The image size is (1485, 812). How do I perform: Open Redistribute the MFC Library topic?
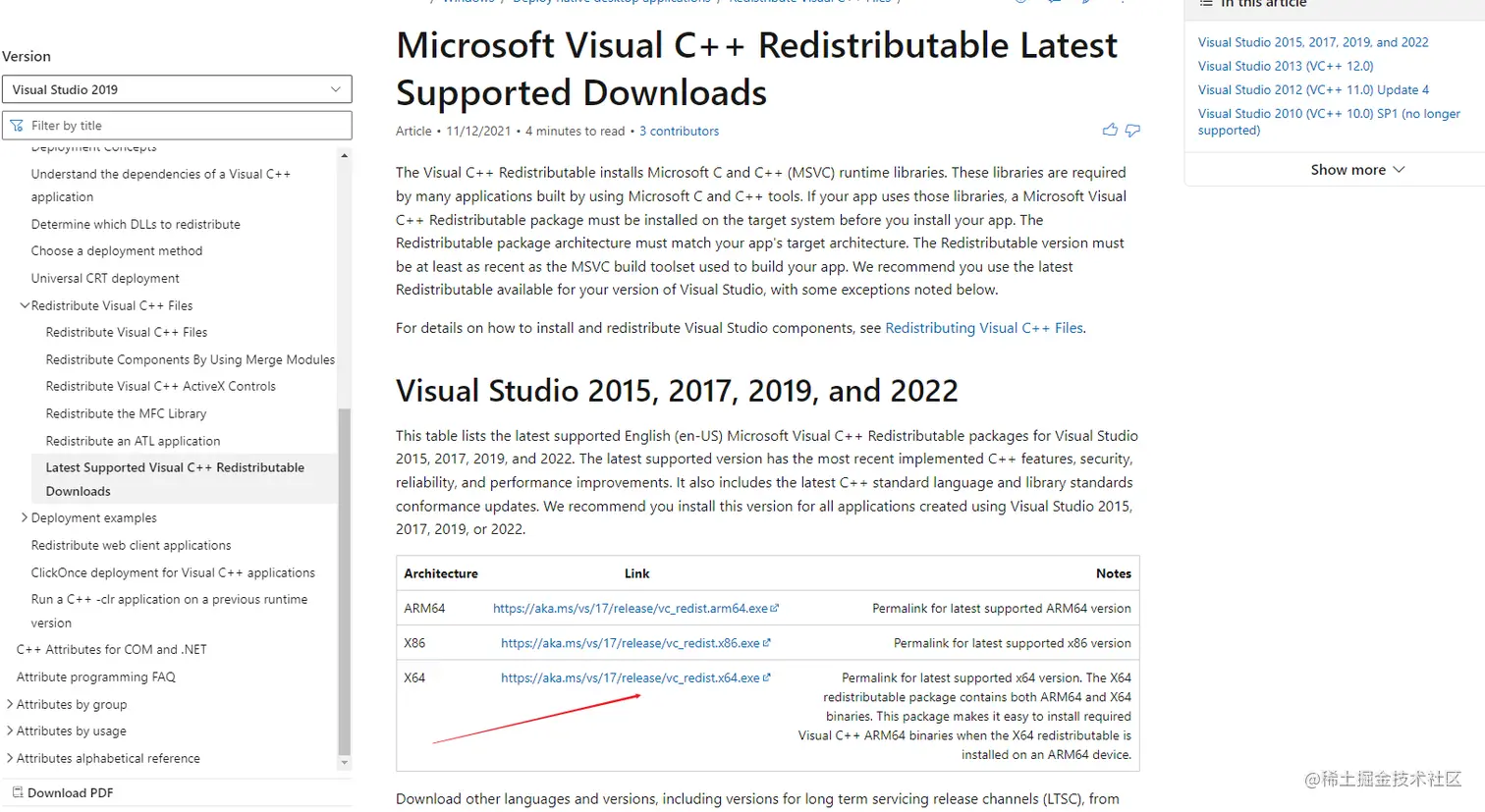point(127,413)
